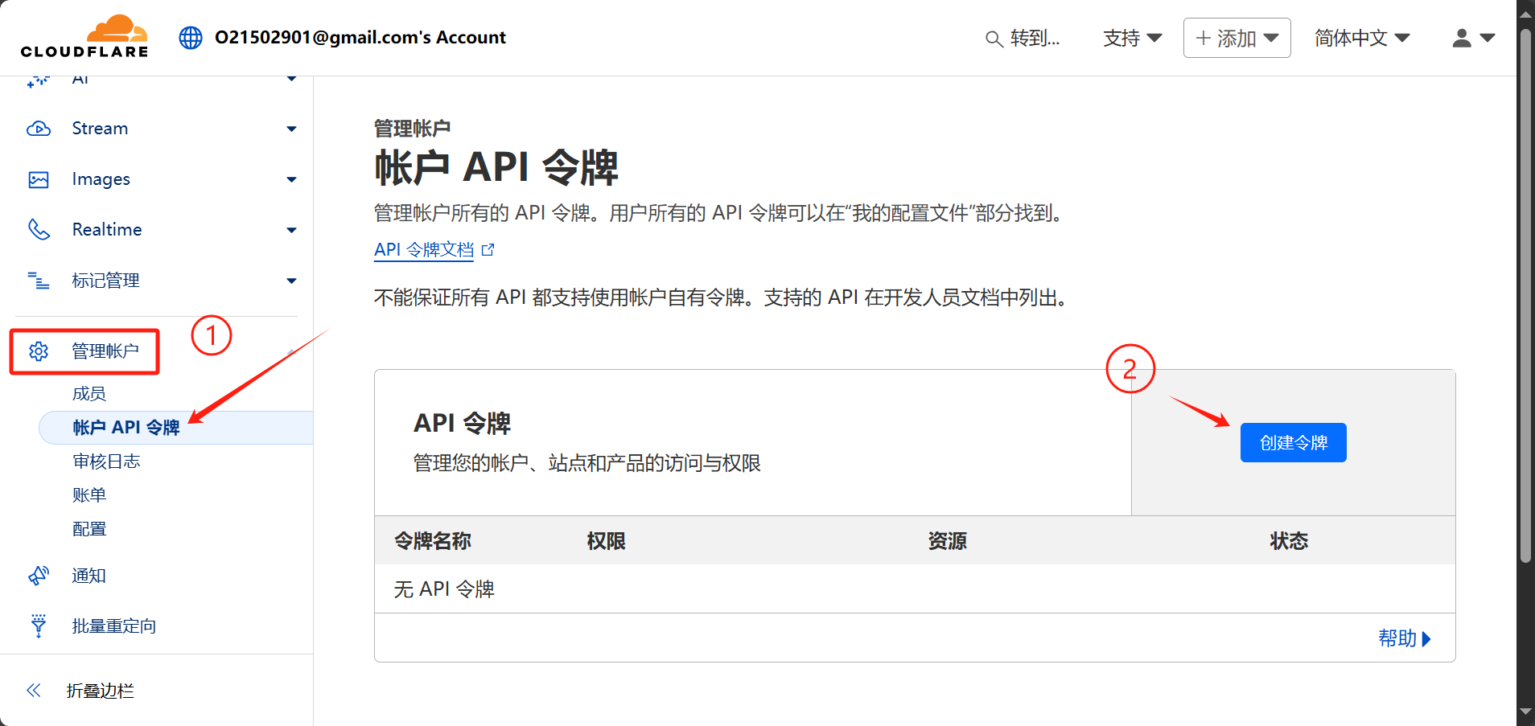Open 审核日志 in the sidebar

tap(106, 461)
